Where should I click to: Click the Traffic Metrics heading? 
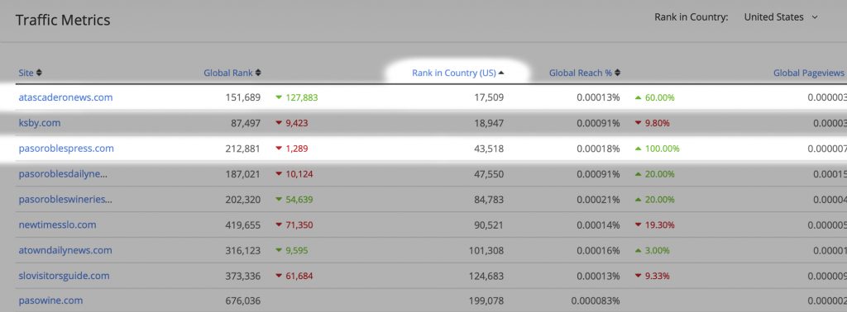tap(63, 20)
